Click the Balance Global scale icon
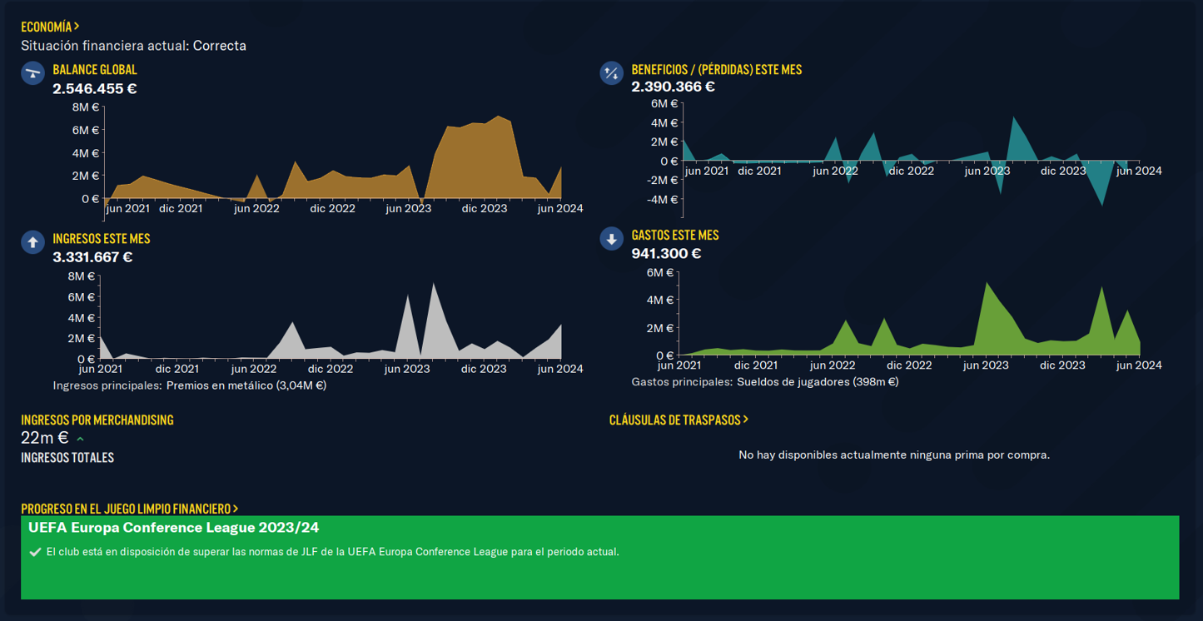1203x621 pixels. [32, 73]
